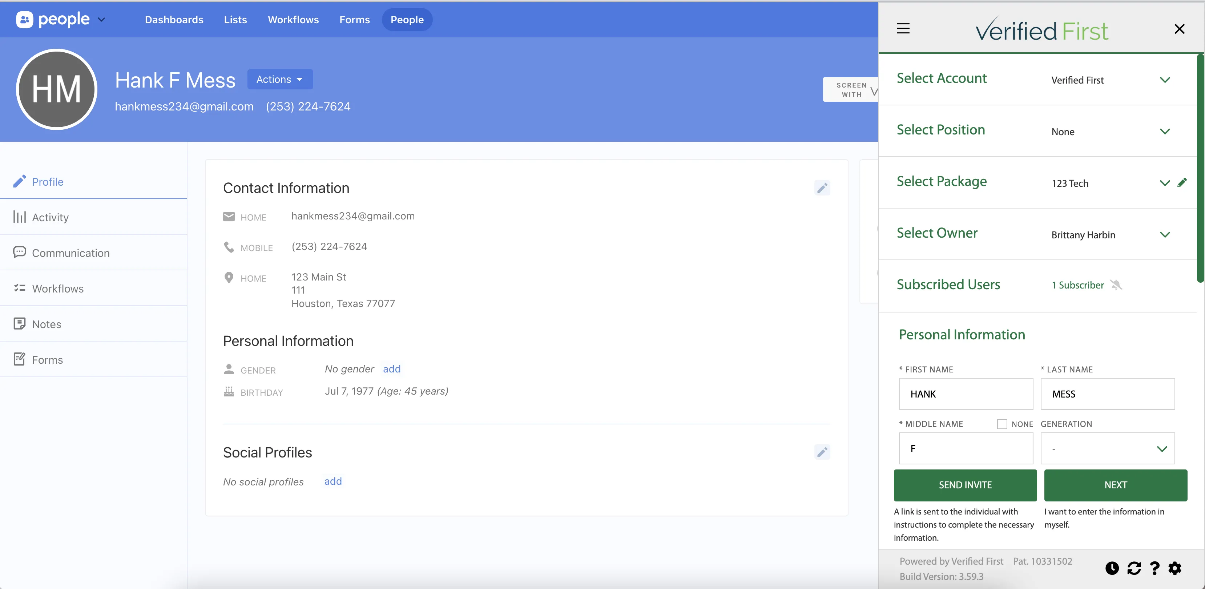Viewport: 1205px width, 589px height.
Task: Click the SEND INVITE button
Action: 965,485
